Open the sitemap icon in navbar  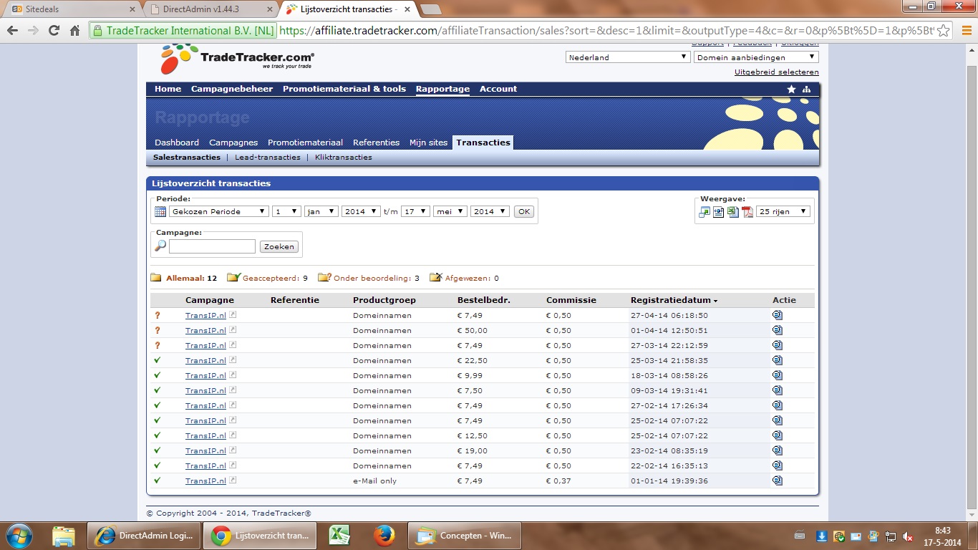coord(807,89)
